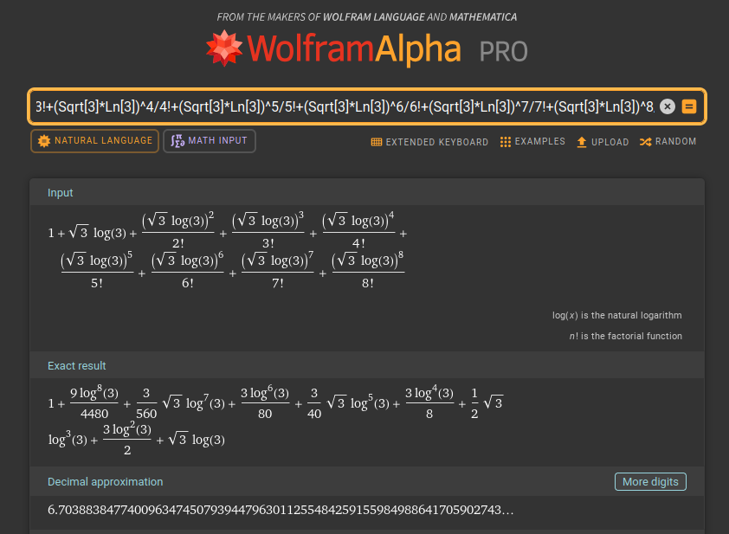729x534 pixels.
Task: Switch to Math Input mode
Action: (210, 141)
